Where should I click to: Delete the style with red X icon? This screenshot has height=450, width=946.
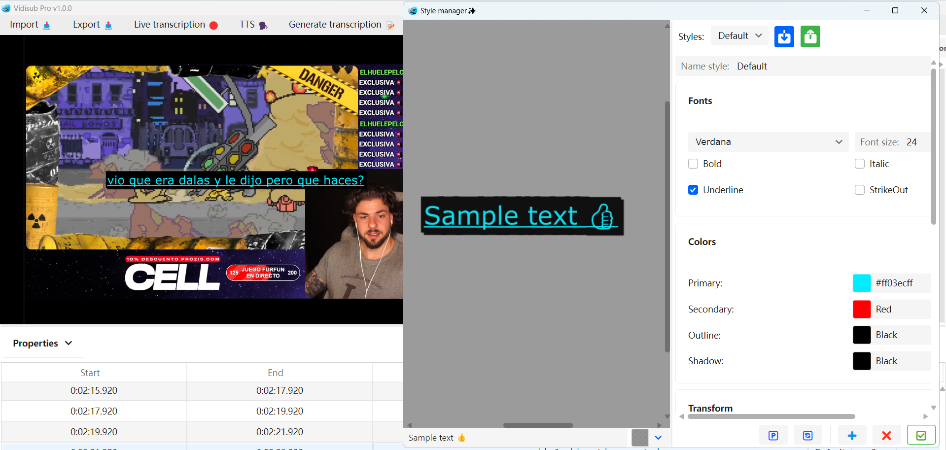(886, 436)
